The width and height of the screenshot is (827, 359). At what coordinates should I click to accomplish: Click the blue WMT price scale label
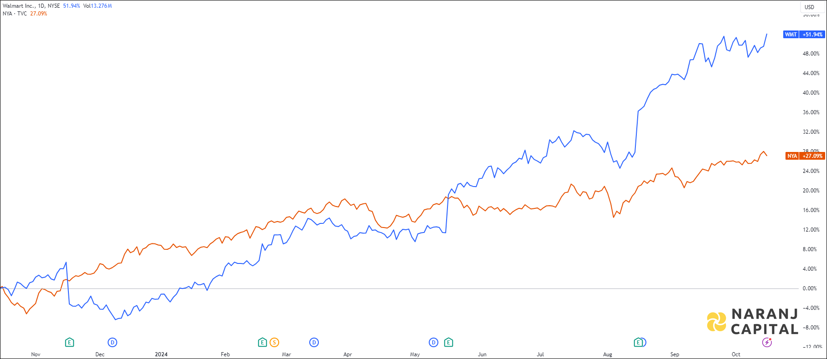(x=804, y=35)
